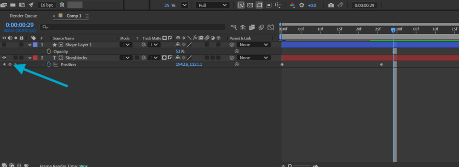Viewport: 459px width, 167px height.
Task: Open composition mini-flowchart
Action: click(x=233, y=27)
